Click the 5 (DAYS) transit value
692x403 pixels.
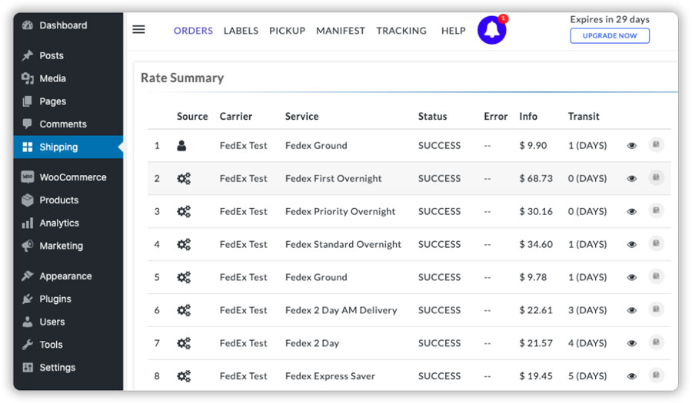[587, 376]
